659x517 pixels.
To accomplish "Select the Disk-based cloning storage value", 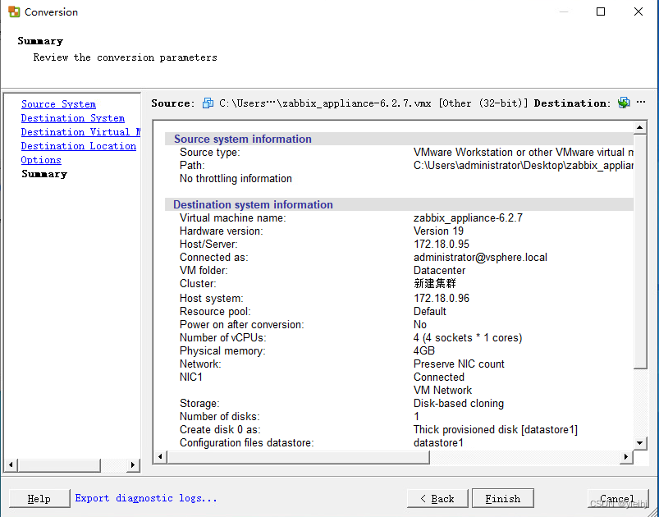I will pos(459,403).
